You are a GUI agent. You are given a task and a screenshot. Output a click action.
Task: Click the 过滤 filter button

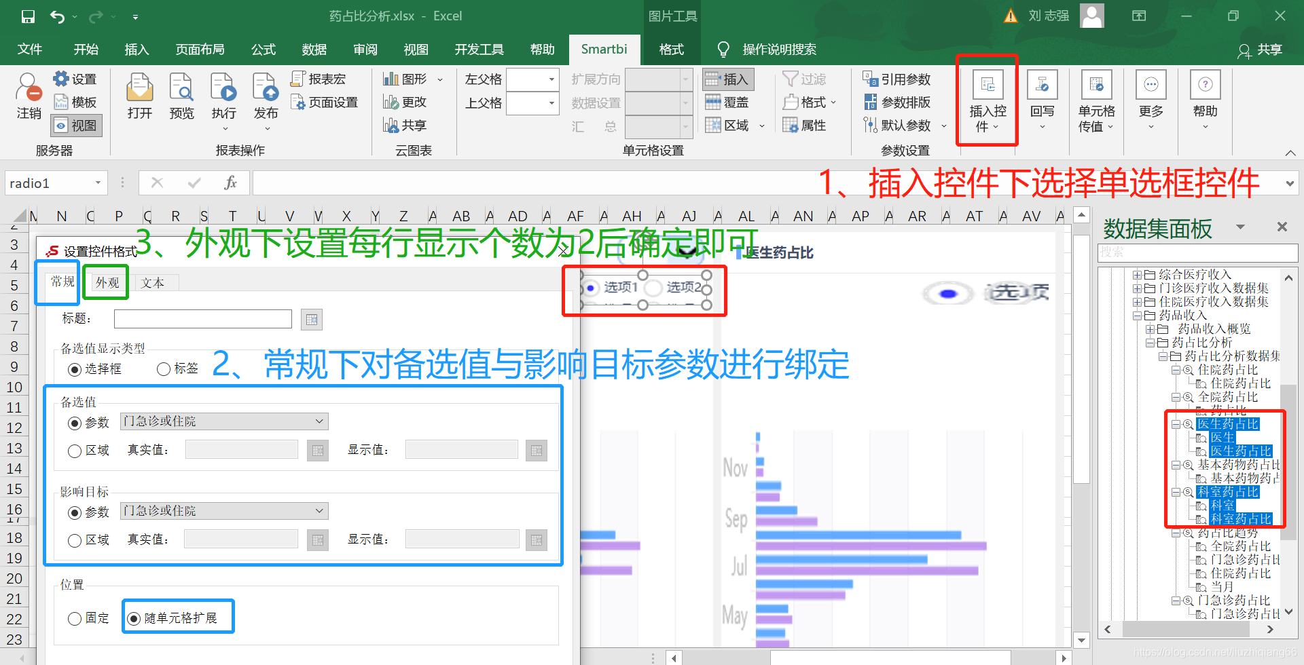(x=804, y=79)
